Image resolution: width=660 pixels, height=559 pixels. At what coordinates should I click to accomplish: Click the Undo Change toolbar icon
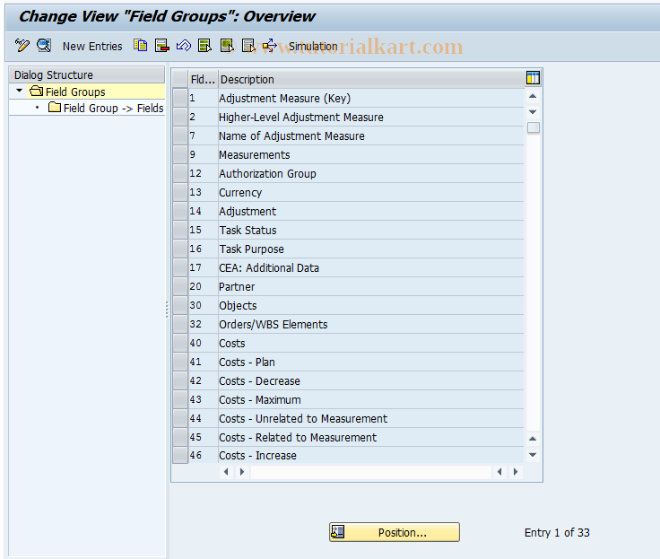[x=184, y=45]
